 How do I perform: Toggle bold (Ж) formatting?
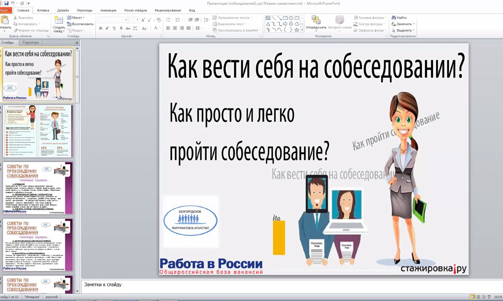pyautogui.click(x=101, y=29)
